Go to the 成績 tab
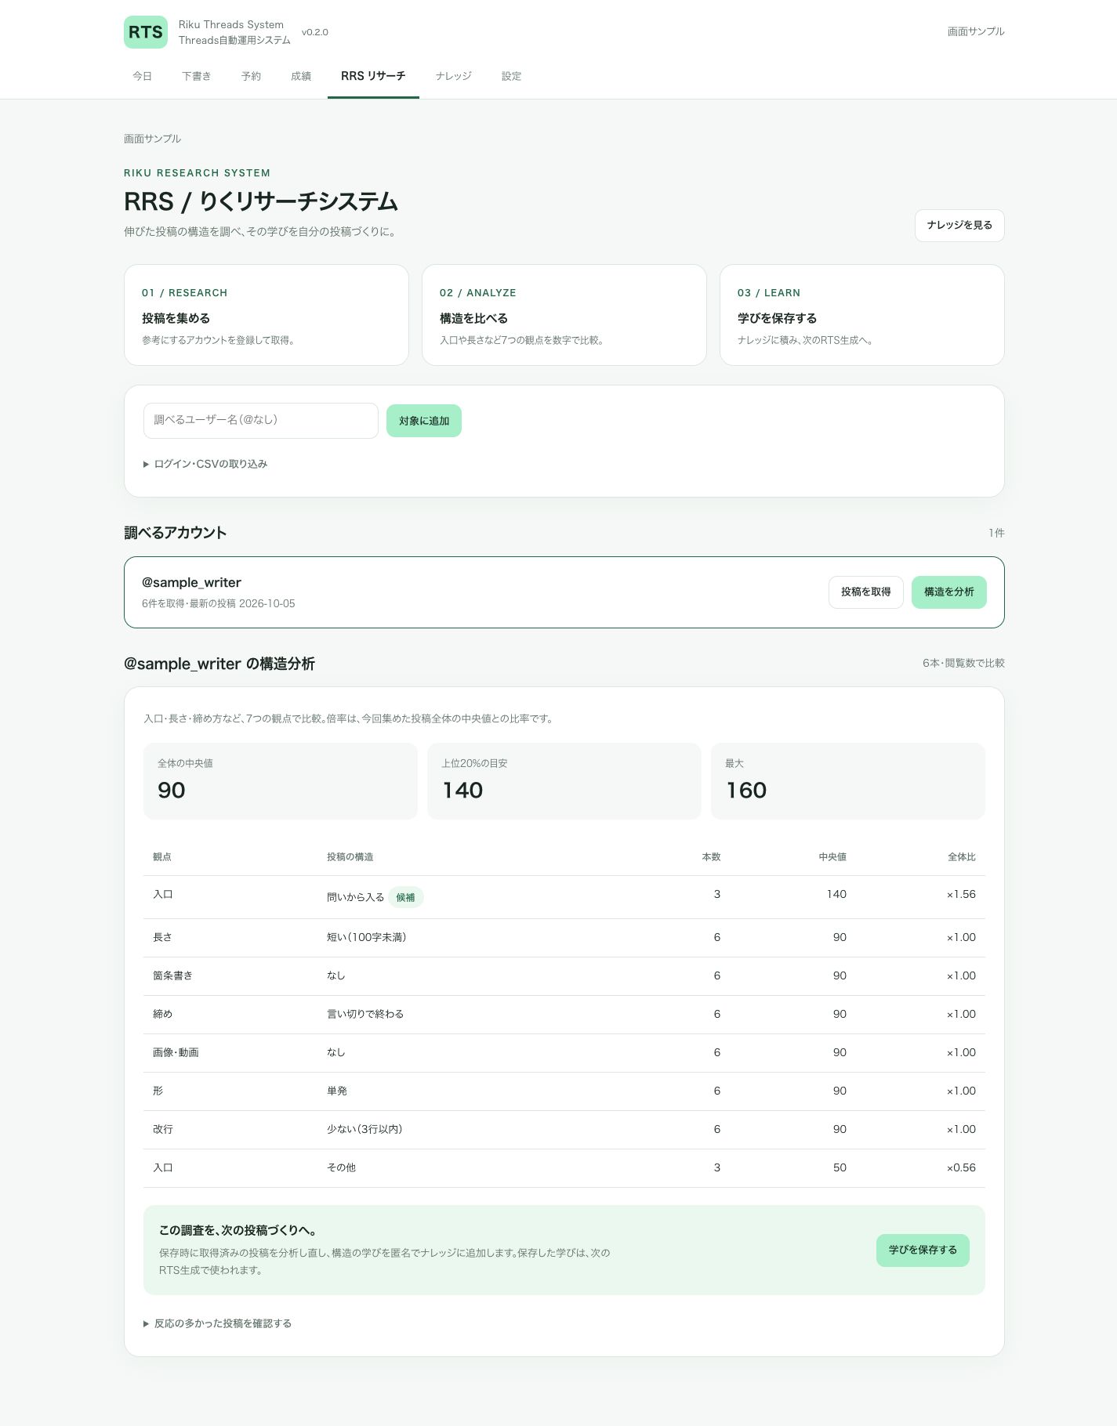 click(301, 76)
